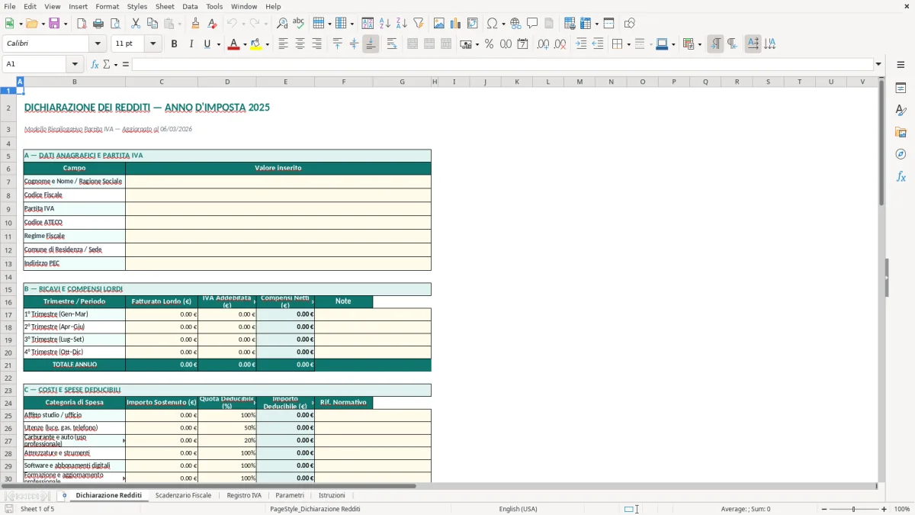
Task: Insert Image icon in toolbar
Action: 439,24
